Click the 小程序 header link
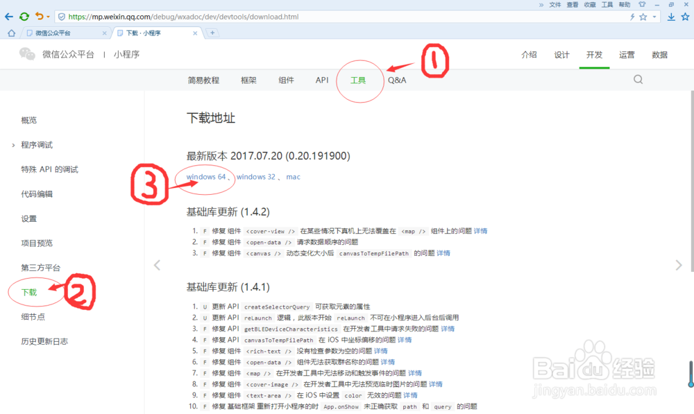Screen dimensions: 694x414 tap(126, 54)
